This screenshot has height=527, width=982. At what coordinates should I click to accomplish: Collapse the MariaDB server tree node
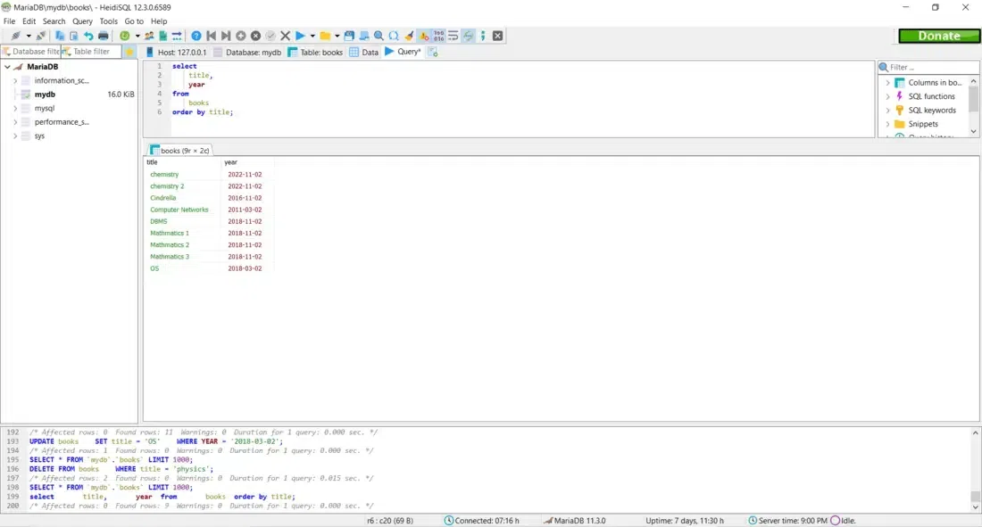[7, 67]
